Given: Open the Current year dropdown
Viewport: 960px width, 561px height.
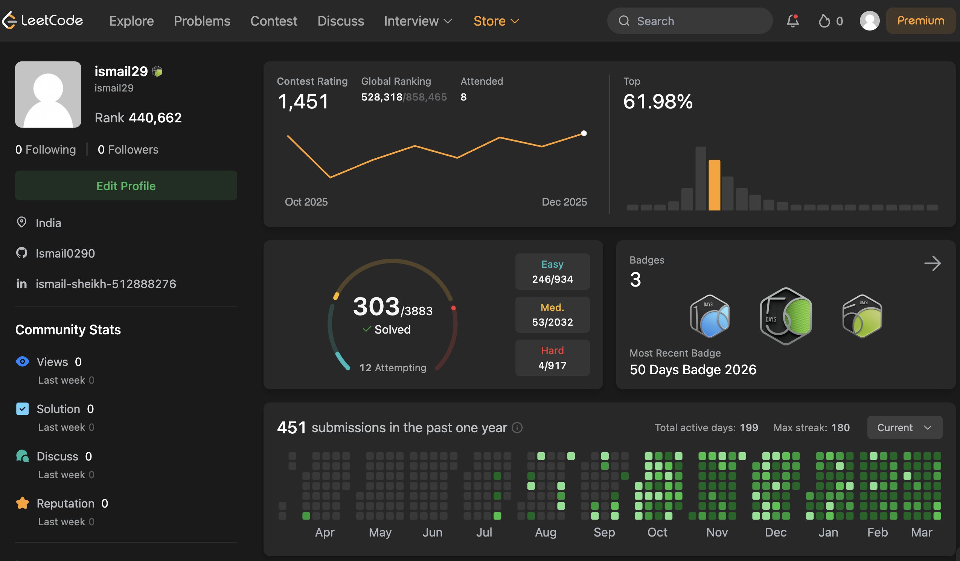Looking at the screenshot, I should coord(904,427).
